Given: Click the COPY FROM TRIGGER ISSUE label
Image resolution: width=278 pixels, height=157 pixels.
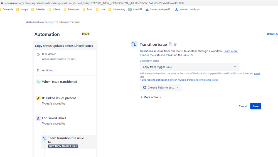Looking at the screenshot, I should coord(63,146).
